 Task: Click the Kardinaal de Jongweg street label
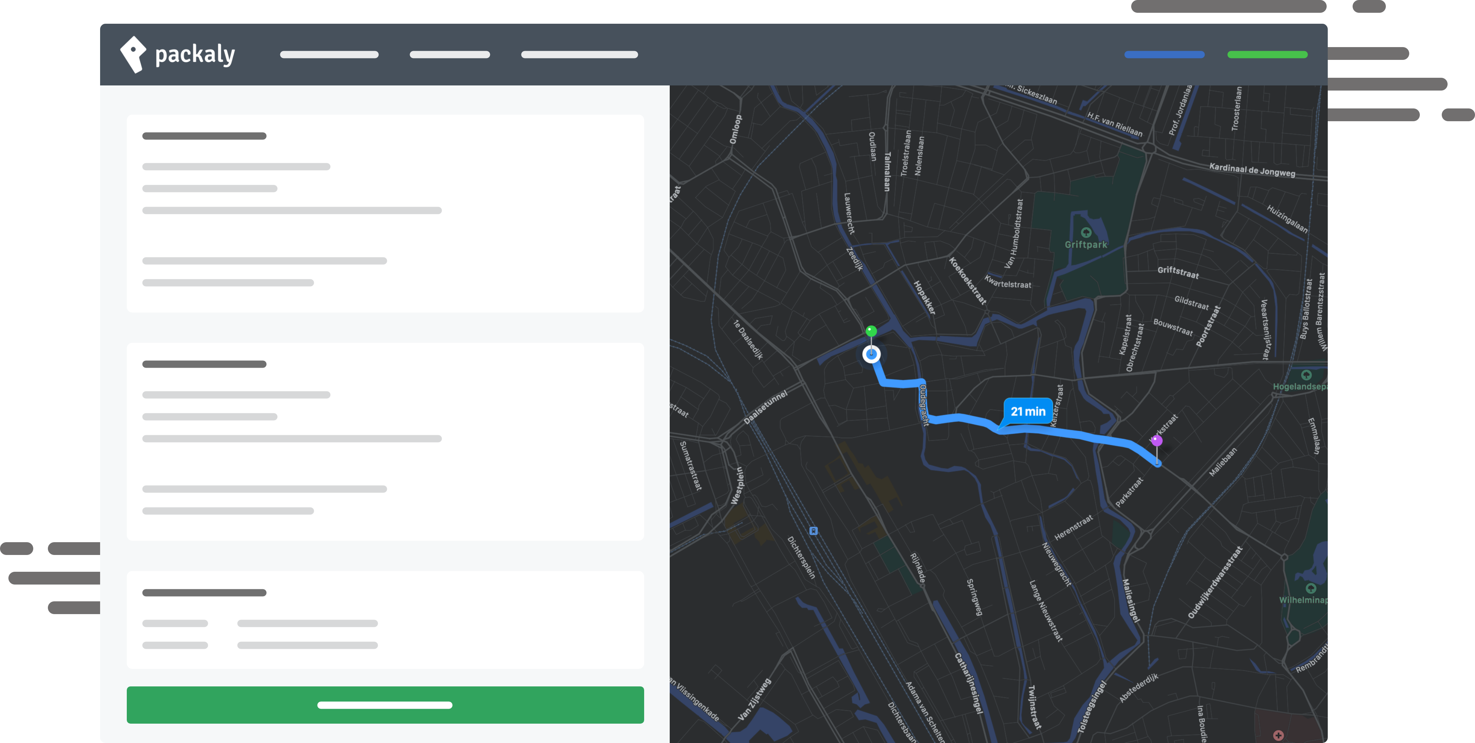pos(1252,170)
